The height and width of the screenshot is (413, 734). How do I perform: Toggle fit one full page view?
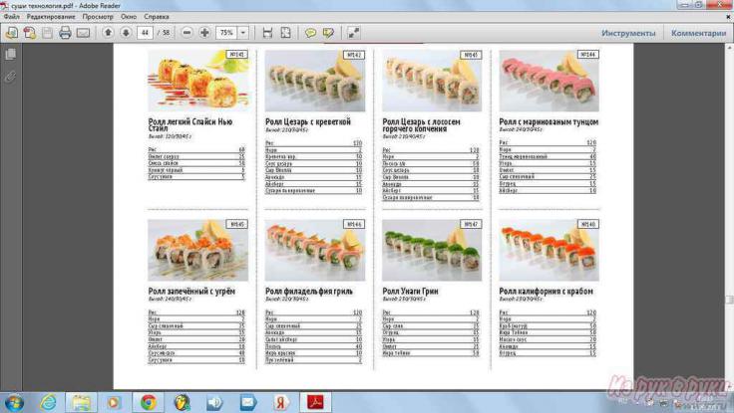(285, 33)
